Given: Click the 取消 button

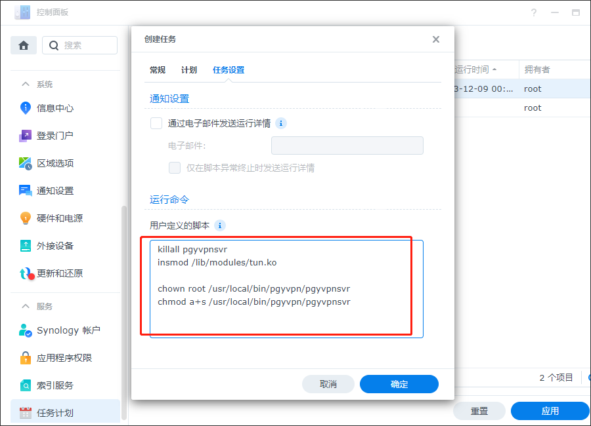Looking at the screenshot, I should tap(328, 384).
